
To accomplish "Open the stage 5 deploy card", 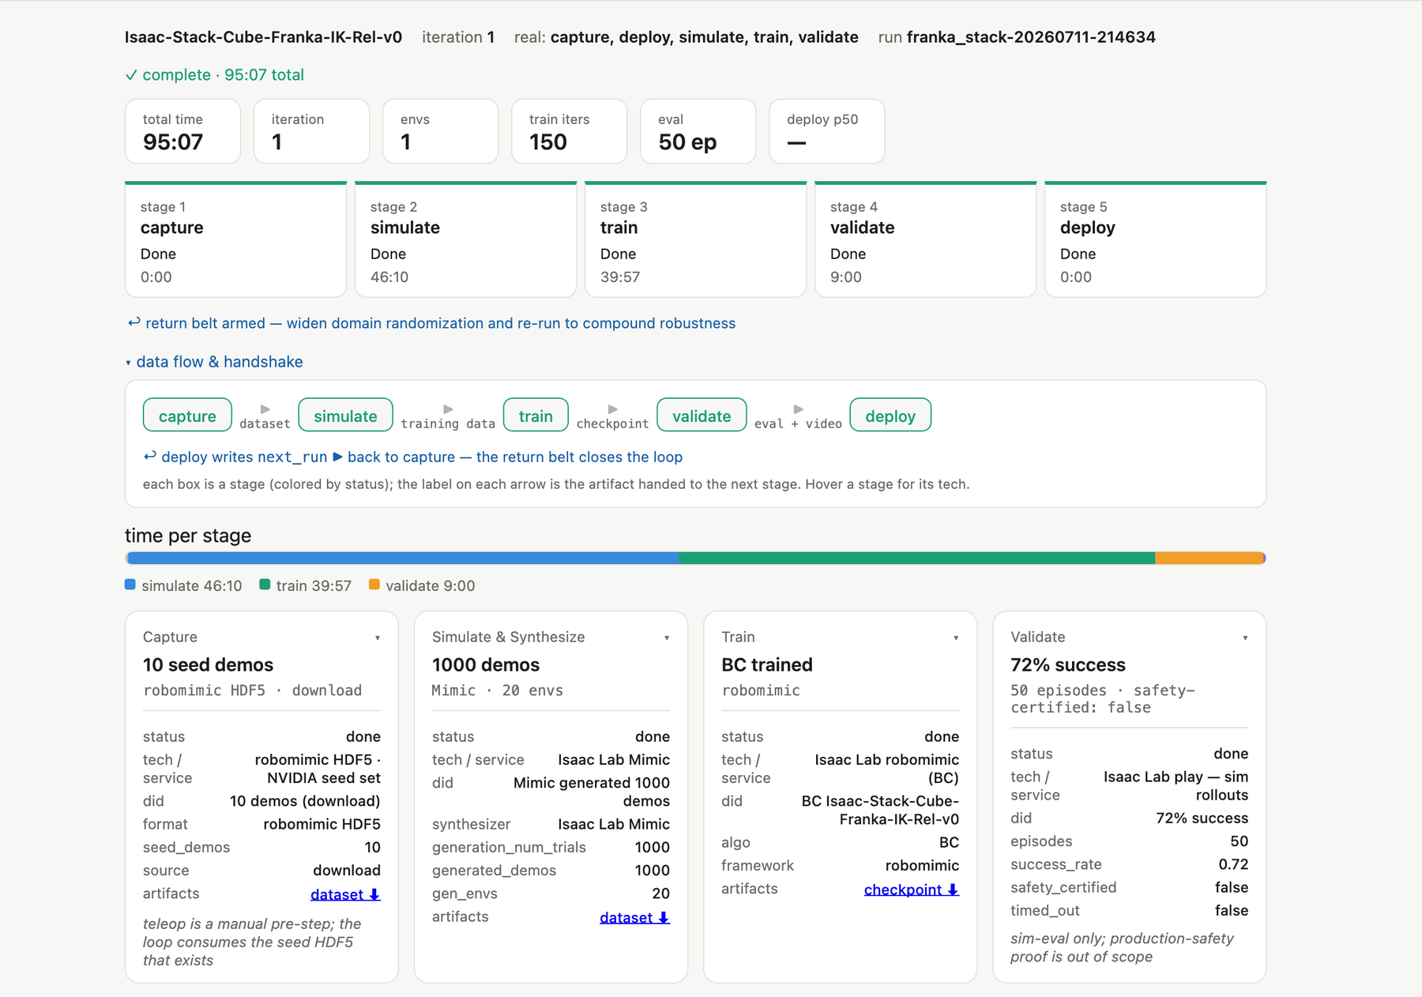I will [1155, 240].
